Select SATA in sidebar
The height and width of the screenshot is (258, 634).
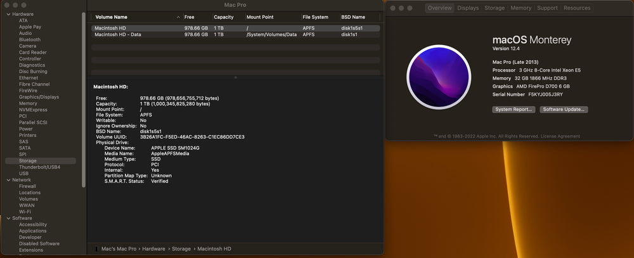pos(25,148)
